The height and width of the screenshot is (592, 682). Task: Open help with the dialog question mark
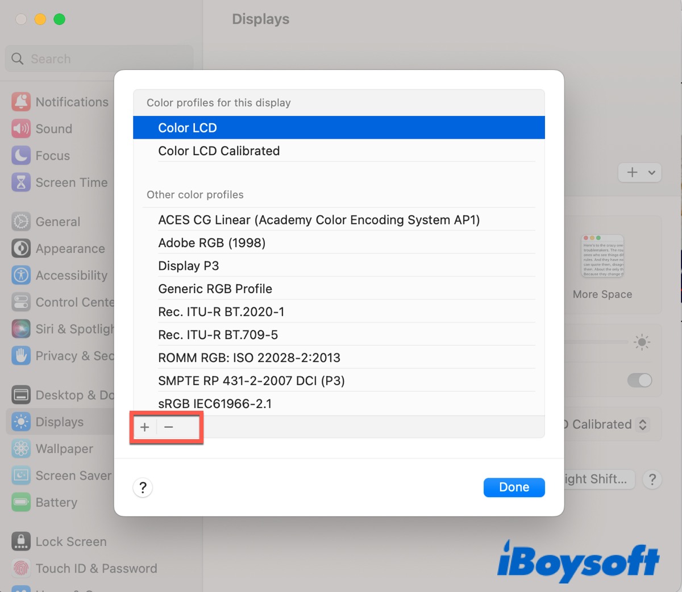(143, 487)
